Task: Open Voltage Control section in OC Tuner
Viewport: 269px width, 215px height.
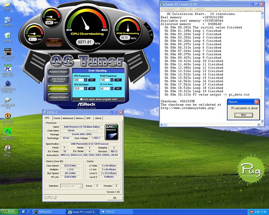Action: (59, 97)
